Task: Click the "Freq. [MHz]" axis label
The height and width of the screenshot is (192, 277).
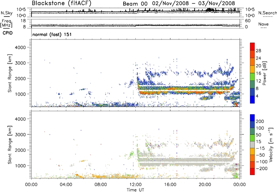Action: click(7, 23)
